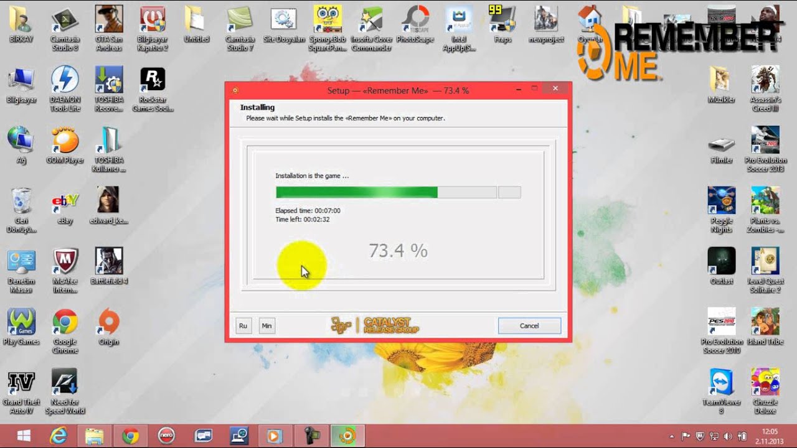
Task: Click the 73.4 % progress text
Action: click(x=398, y=251)
